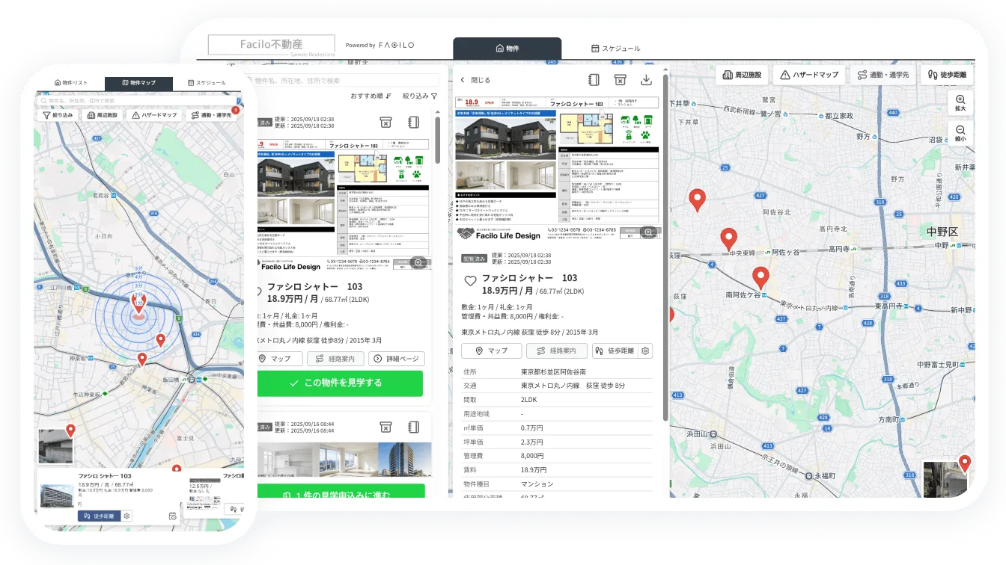The image size is (1006, 565).
Task: Click the magnifier icon on detail flyer image
Action: pos(649,232)
